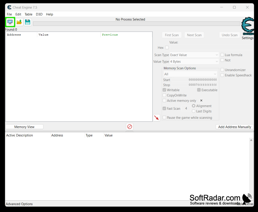This screenshot has width=258, height=212.
Task: Click the Next Scan button
Action: click(x=194, y=35)
